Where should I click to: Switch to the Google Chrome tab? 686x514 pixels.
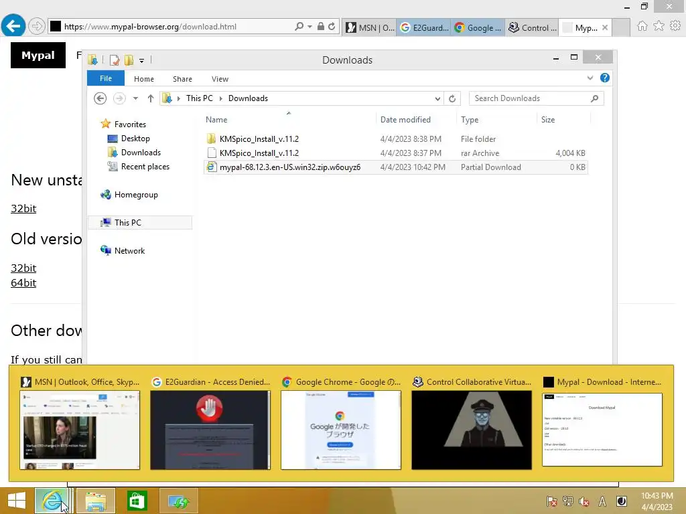pyautogui.click(x=478, y=27)
